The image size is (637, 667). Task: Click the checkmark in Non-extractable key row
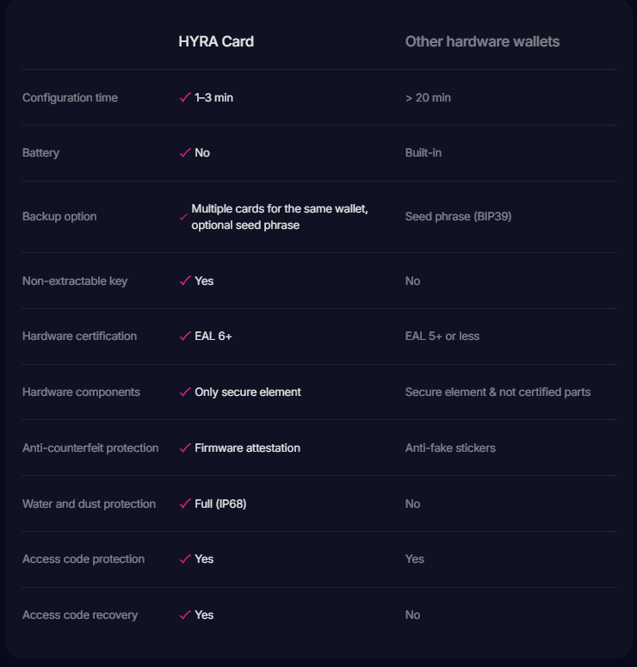[184, 281]
